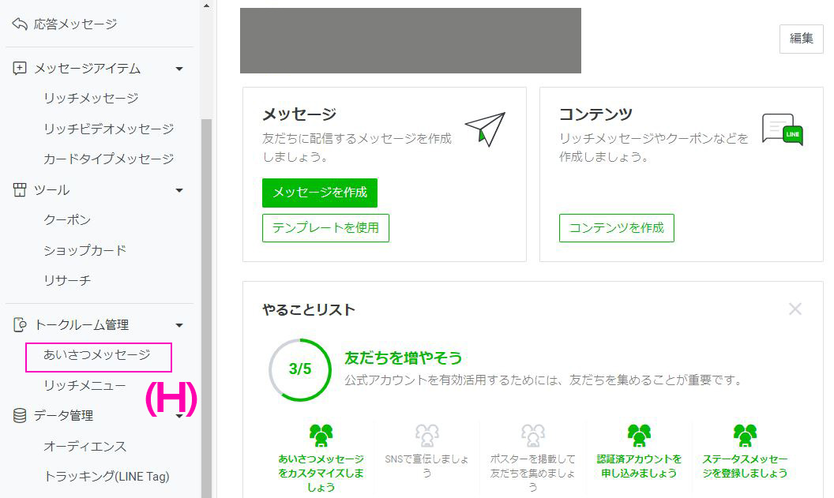
Task: Close the やることリスト panel
Action: click(795, 309)
